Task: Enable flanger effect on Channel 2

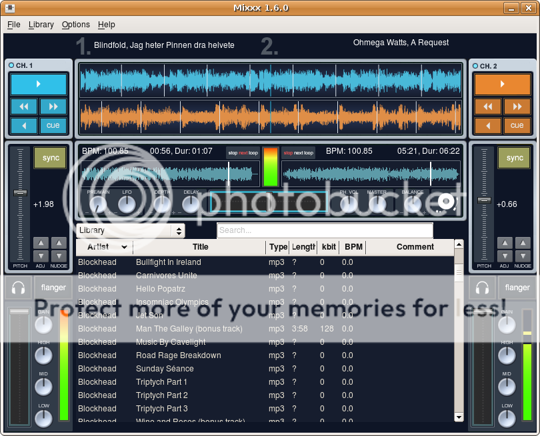Action: coord(517,288)
